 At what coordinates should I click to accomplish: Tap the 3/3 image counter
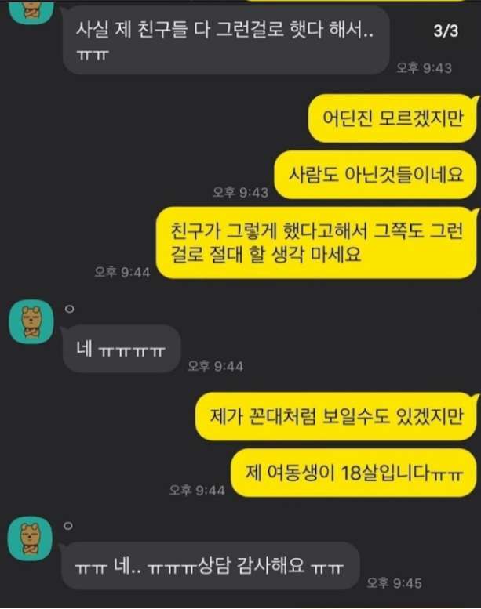click(446, 31)
